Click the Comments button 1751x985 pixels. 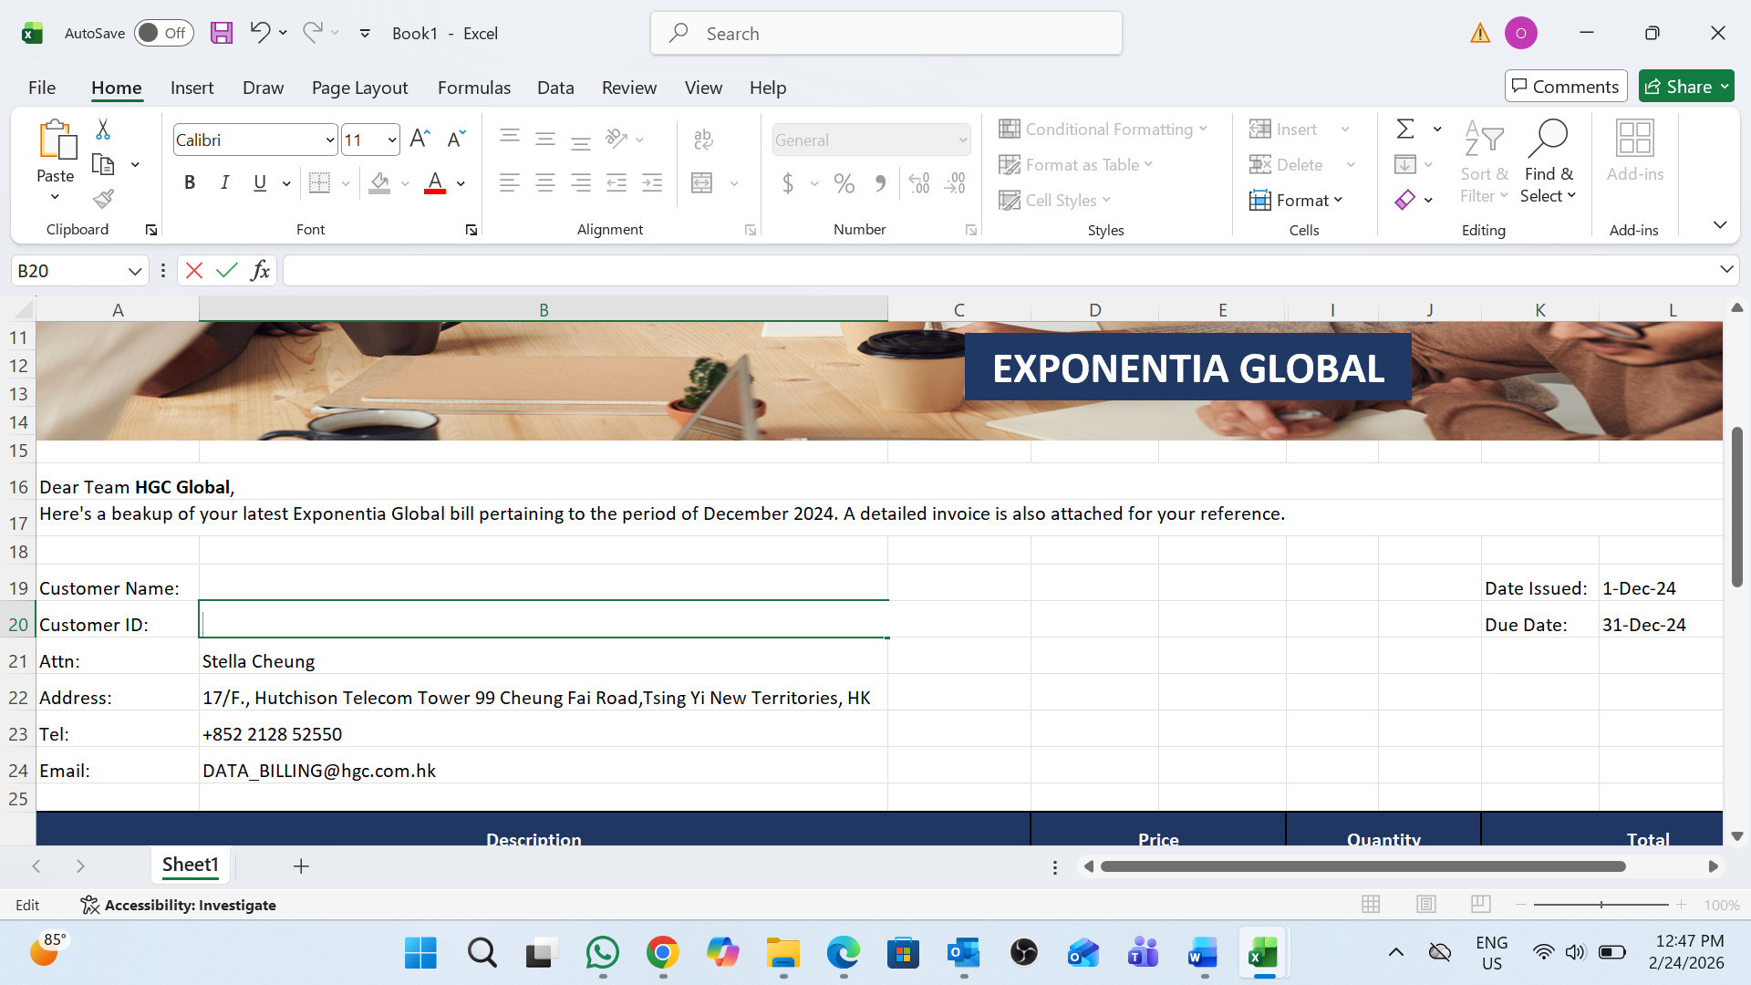point(1565,87)
